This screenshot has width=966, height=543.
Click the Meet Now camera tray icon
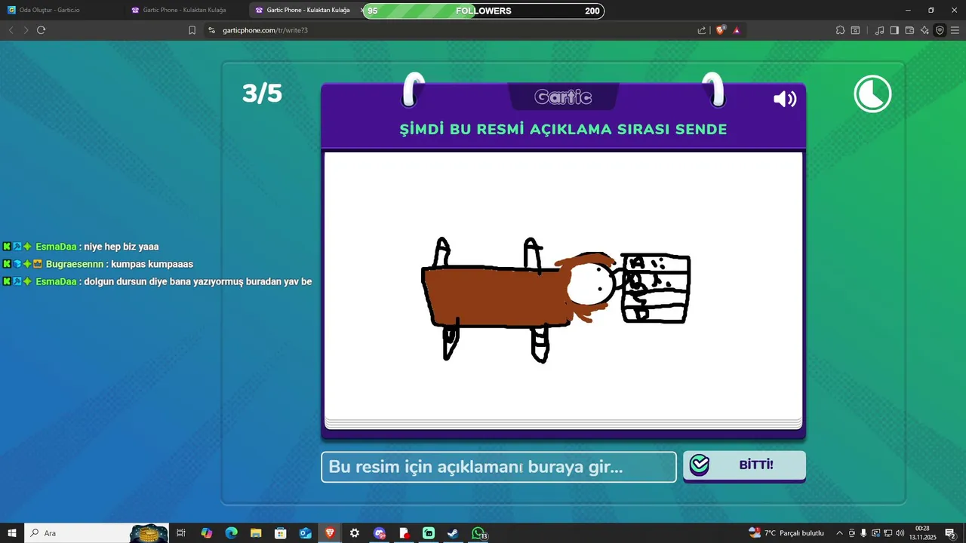coord(852,533)
